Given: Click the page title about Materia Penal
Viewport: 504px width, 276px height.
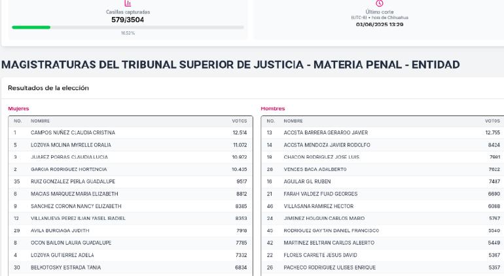Looking at the screenshot, I should pos(230,65).
